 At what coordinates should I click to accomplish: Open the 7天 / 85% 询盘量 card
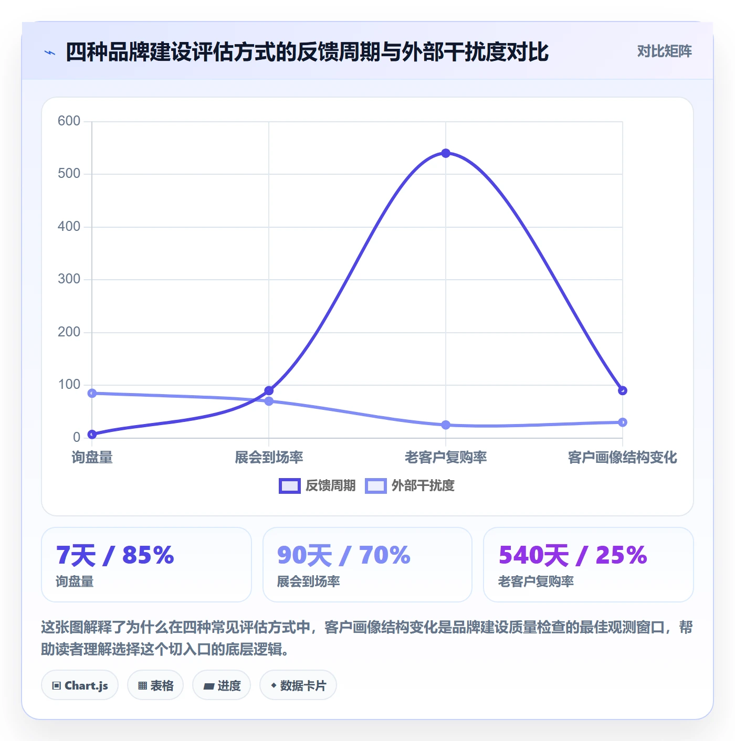click(146, 565)
